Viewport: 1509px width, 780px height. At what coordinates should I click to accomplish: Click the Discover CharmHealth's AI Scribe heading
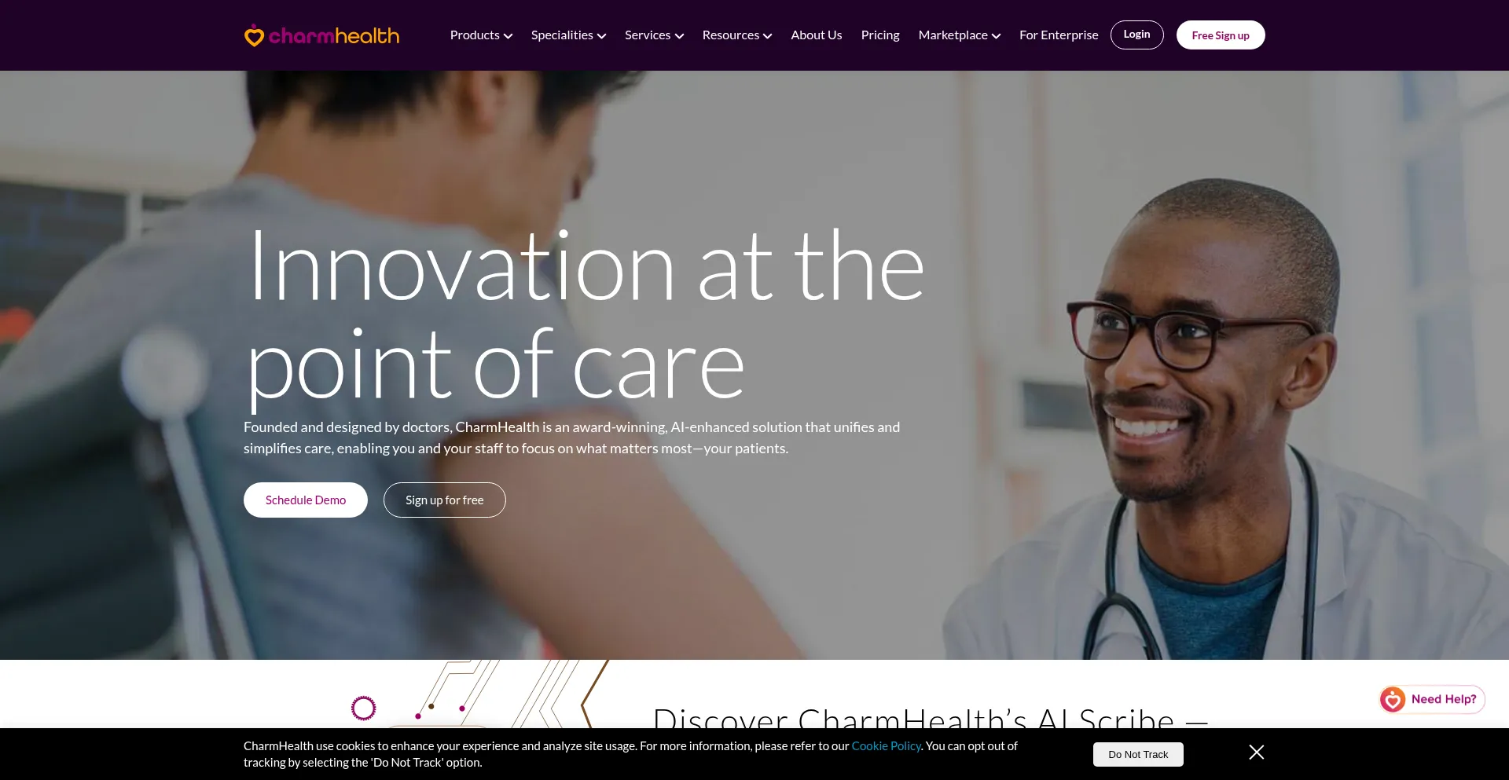click(931, 716)
